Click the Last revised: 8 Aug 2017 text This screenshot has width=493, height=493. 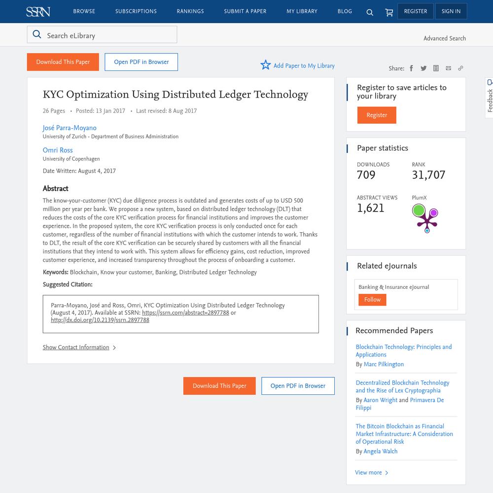tap(166, 111)
